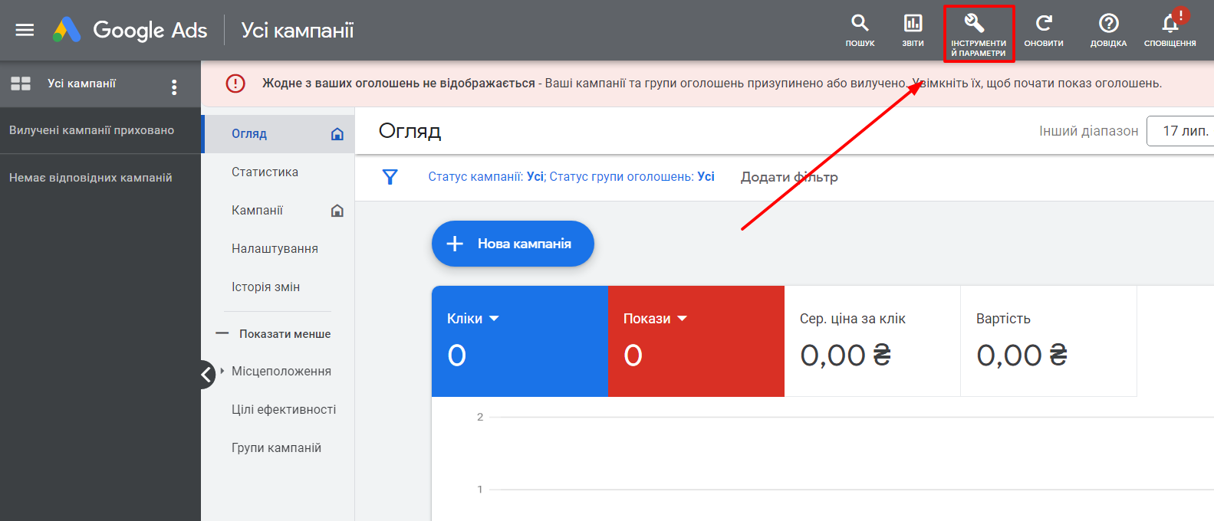Click the Усі кампанії header title
The height and width of the screenshot is (521, 1214).
[298, 30]
